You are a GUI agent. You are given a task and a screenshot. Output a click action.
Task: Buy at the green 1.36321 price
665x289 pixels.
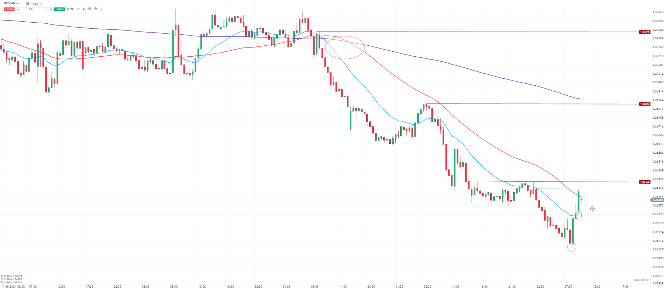pyautogui.click(x=60, y=10)
